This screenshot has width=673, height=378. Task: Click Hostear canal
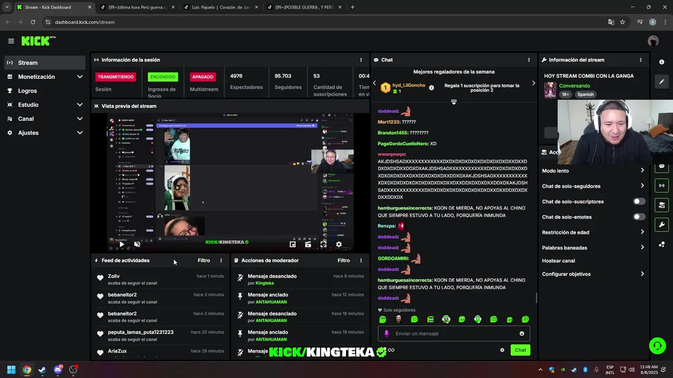[558, 261]
